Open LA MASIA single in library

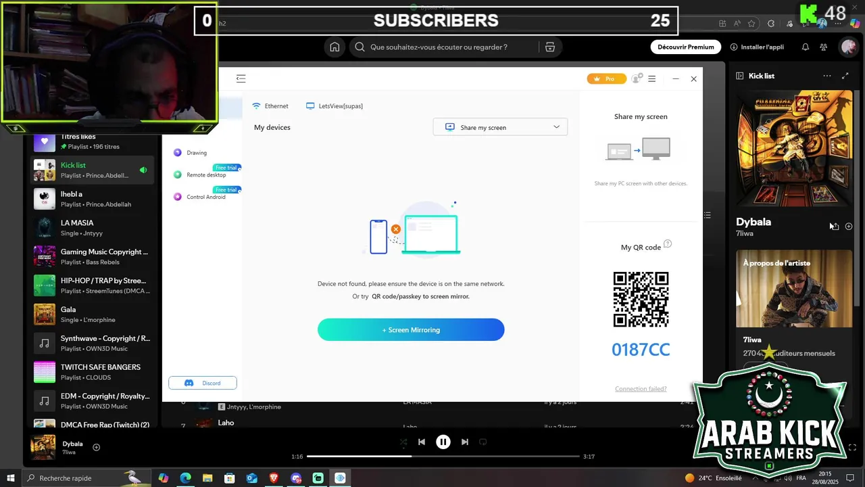(92, 228)
